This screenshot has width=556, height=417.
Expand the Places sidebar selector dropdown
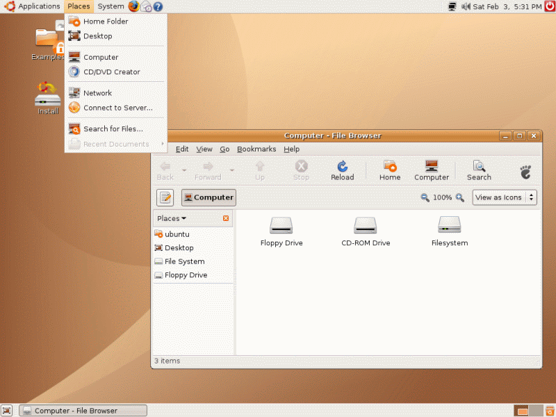click(x=172, y=218)
